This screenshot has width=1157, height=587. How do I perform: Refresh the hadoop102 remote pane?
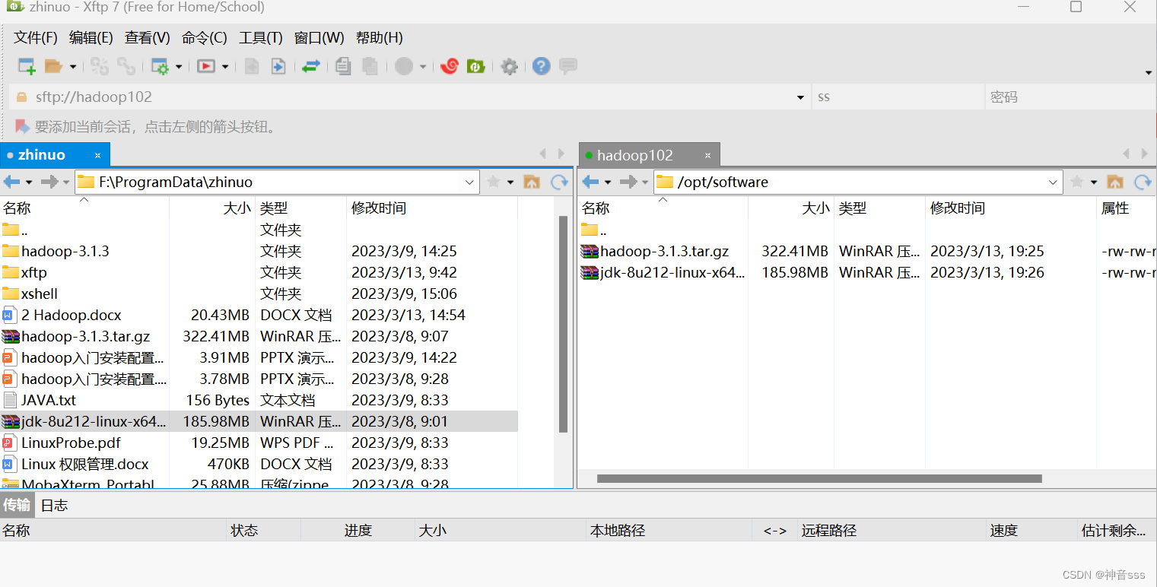tap(1143, 182)
